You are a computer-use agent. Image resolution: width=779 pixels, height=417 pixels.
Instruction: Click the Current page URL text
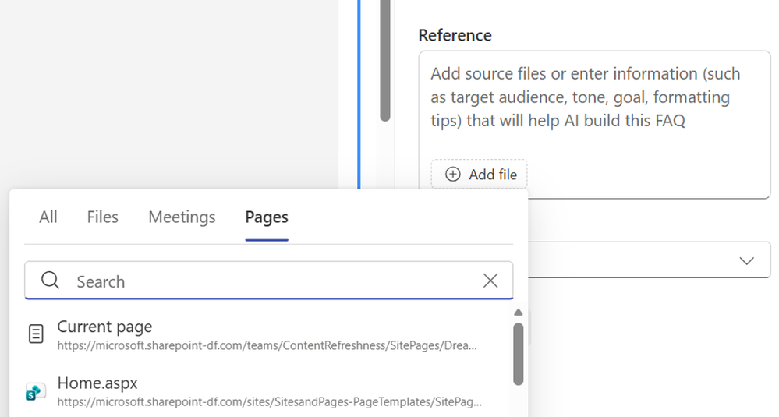click(267, 345)
